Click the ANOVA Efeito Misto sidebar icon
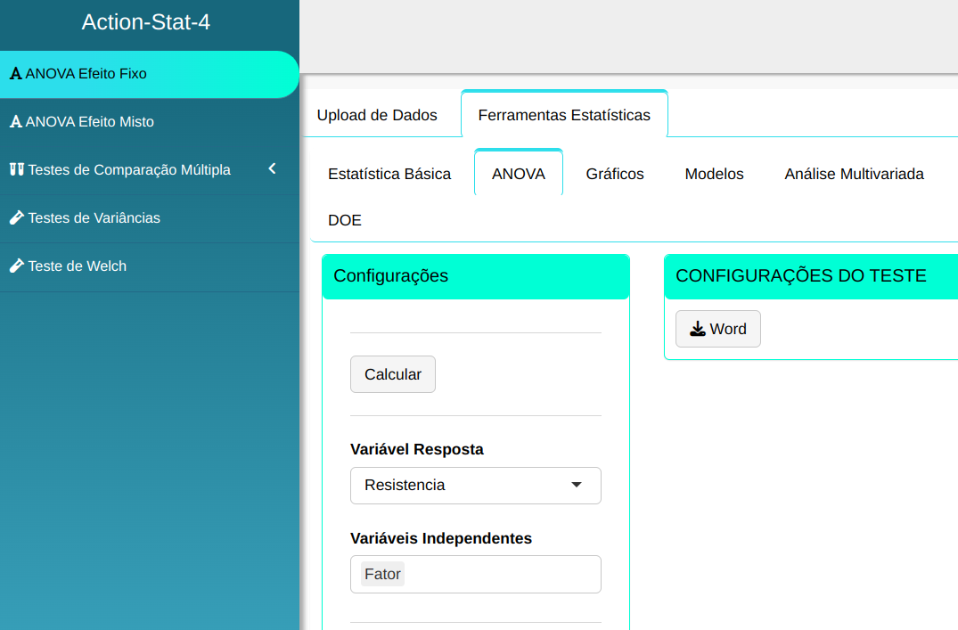Image resolution: width=958 pixels, height=630 pixels. coord(15,122)
